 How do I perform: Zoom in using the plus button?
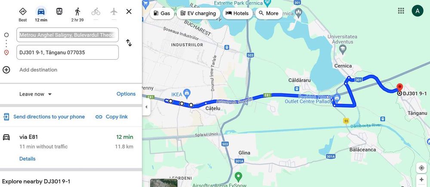pos(421,180)
